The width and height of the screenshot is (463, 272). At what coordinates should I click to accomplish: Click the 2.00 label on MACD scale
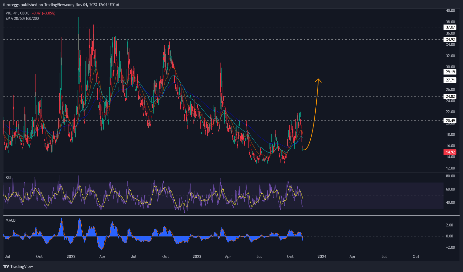(x=449, y=225)
